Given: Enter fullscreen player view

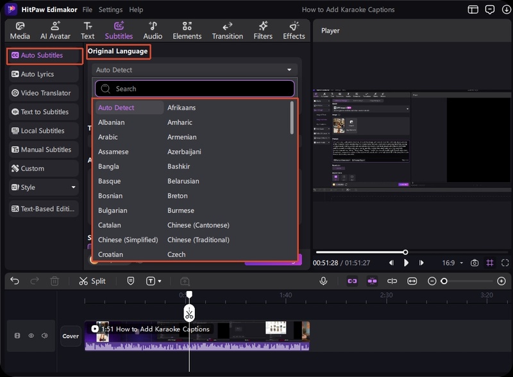Looking at the screenshot, I should (505, 263).
